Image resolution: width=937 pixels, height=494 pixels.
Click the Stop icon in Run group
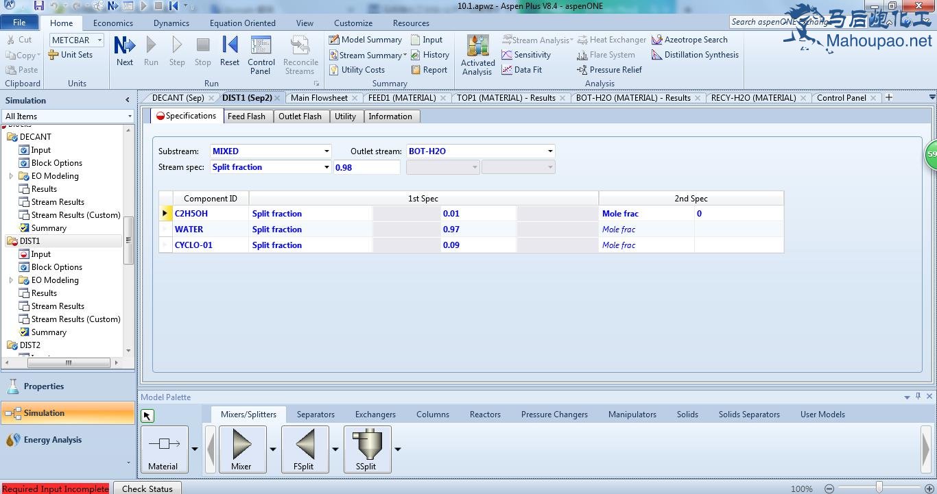203,51
